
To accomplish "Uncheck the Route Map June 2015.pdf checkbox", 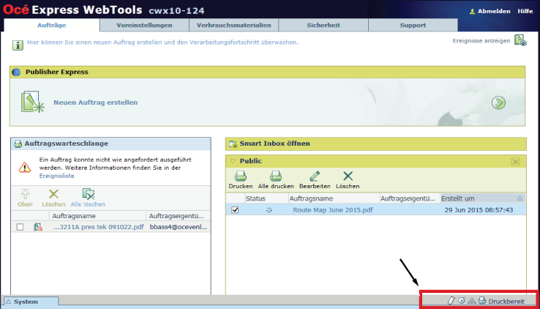I will click(x=235, y=210).
